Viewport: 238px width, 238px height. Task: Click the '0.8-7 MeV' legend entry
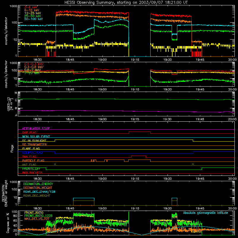click(32, 70)
